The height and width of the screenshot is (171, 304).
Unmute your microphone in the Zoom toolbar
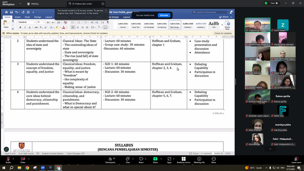pos(8,160)
